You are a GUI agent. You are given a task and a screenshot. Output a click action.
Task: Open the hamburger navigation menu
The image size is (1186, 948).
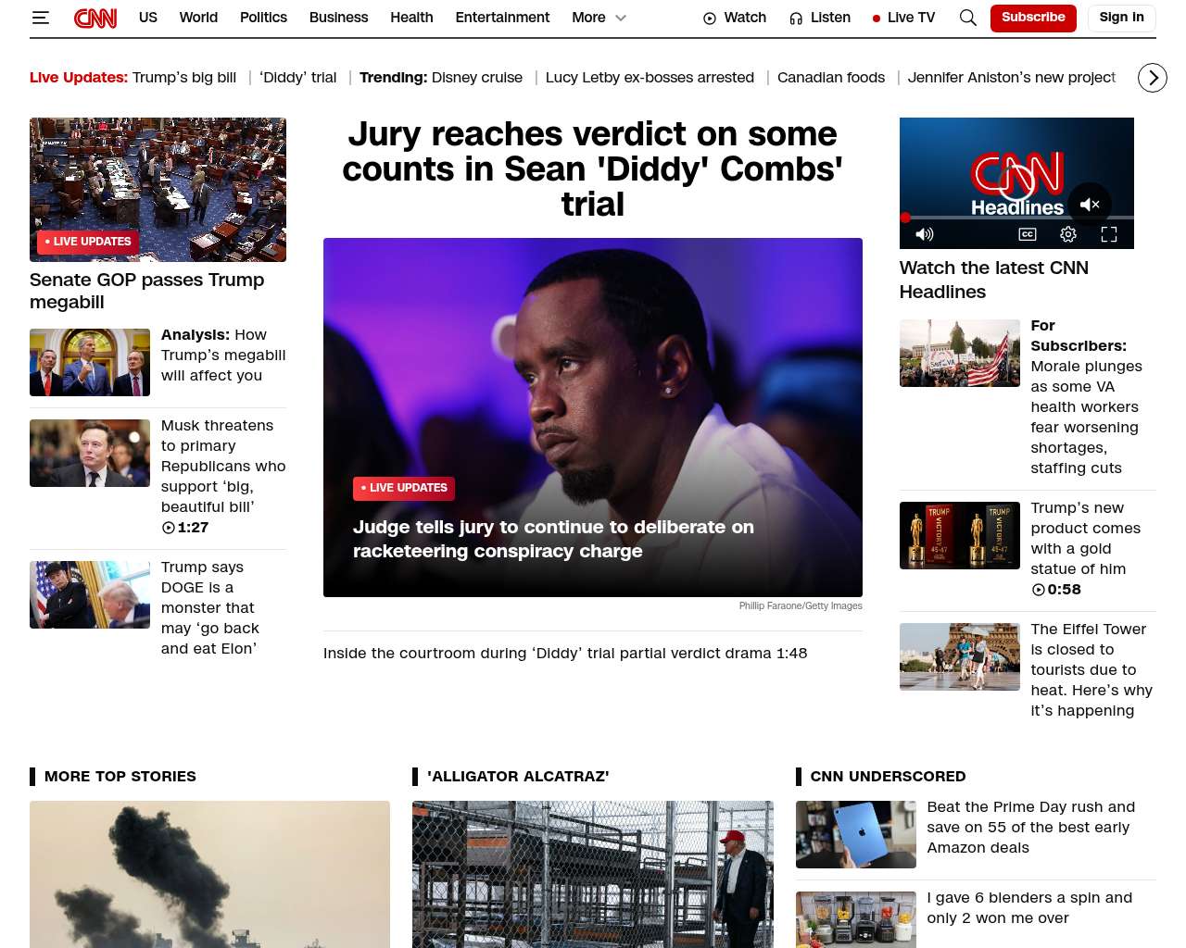pyautogui.click(x=40, y=18)
